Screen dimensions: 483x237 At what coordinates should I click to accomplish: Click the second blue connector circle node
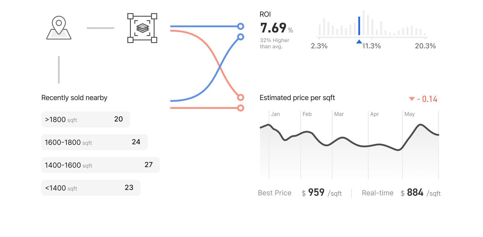pos(241,37)
